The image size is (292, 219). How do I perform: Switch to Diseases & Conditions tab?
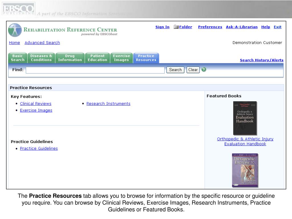click(x=41, y=58)
